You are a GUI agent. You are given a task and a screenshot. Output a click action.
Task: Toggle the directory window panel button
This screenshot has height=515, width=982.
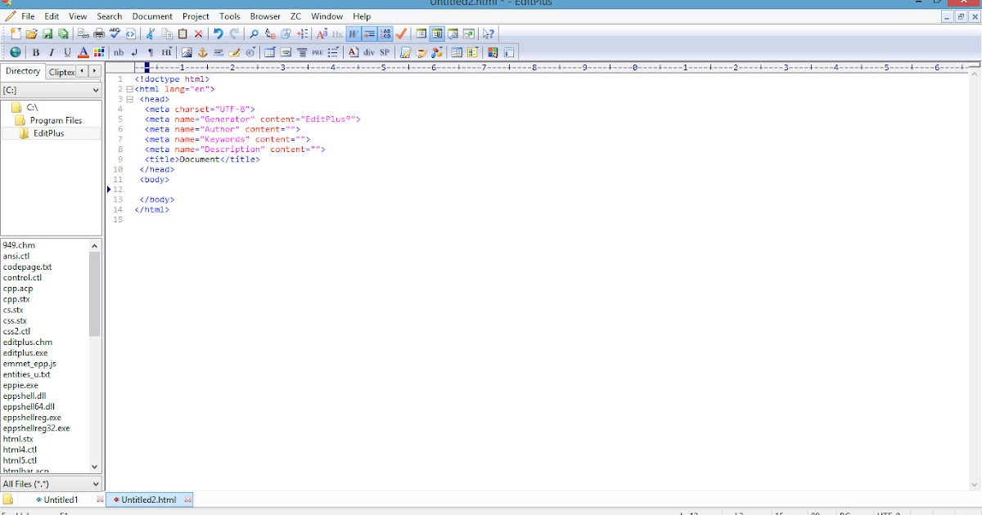tap(421, 34)
